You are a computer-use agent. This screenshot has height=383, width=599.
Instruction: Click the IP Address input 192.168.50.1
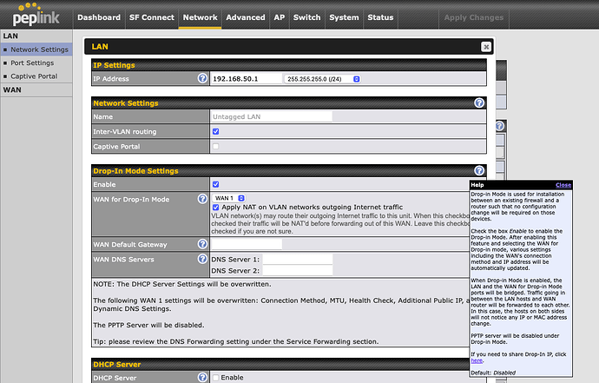(247, 79)
